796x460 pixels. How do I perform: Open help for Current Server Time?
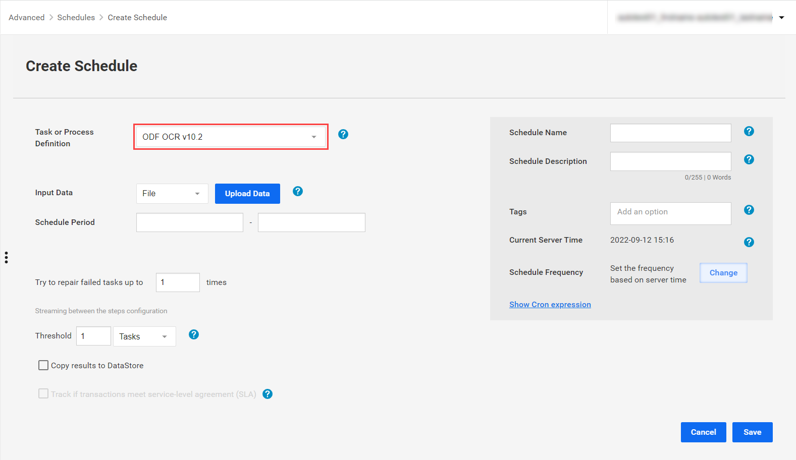(x=749, y=242)
